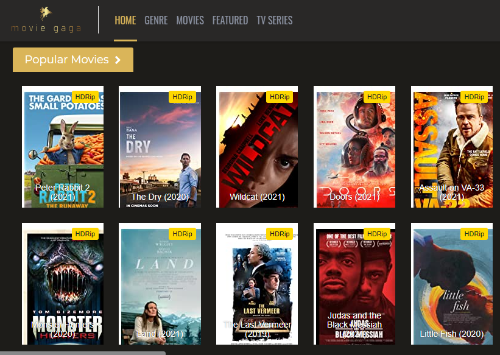Screen dimensions: 500x355
Task: Click The Dry (2020) title link
Action: click(160, 197)
